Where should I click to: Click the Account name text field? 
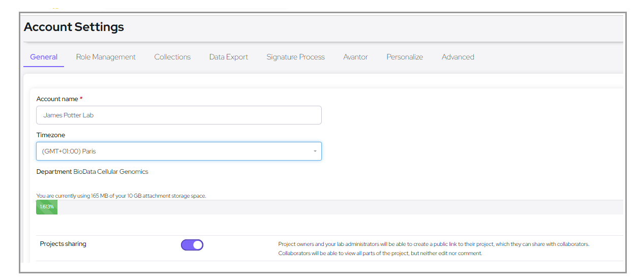(x=178, y=115)
